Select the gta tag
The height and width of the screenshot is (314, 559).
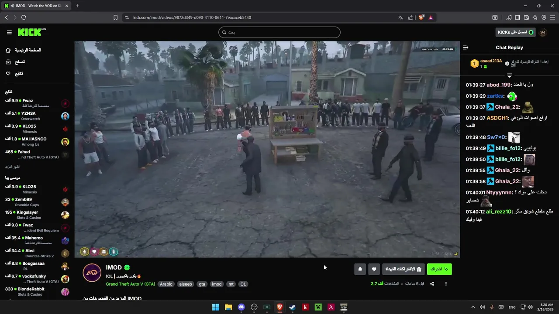pyautogui.click(x=202, y=284)
